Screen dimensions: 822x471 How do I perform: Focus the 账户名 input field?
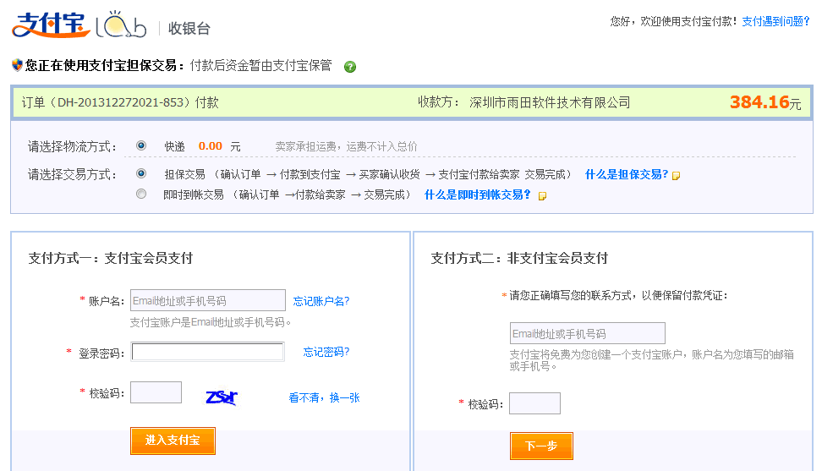click(207, 300)
